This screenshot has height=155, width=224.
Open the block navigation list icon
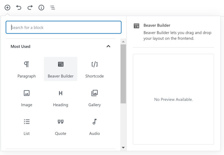coord(52,8)
